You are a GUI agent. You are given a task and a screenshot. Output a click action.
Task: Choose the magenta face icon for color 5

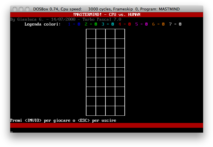[x=146, y=24]
